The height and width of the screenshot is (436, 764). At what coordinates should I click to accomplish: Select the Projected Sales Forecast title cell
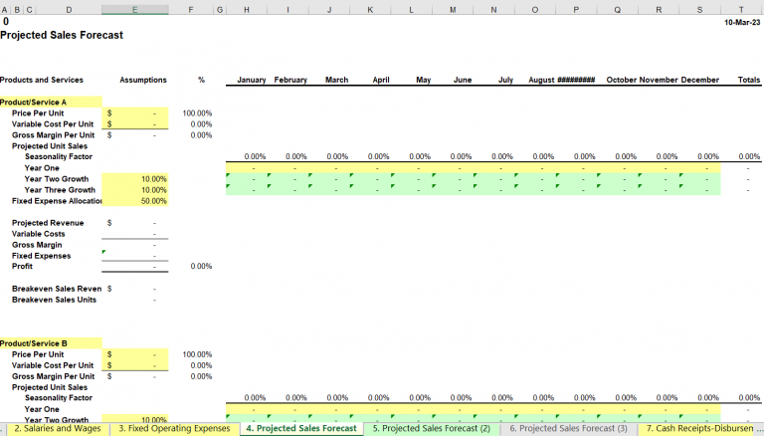[x=62, y=35]
